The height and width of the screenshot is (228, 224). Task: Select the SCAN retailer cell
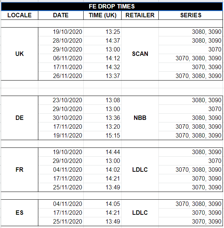click(x=140, y=54)
